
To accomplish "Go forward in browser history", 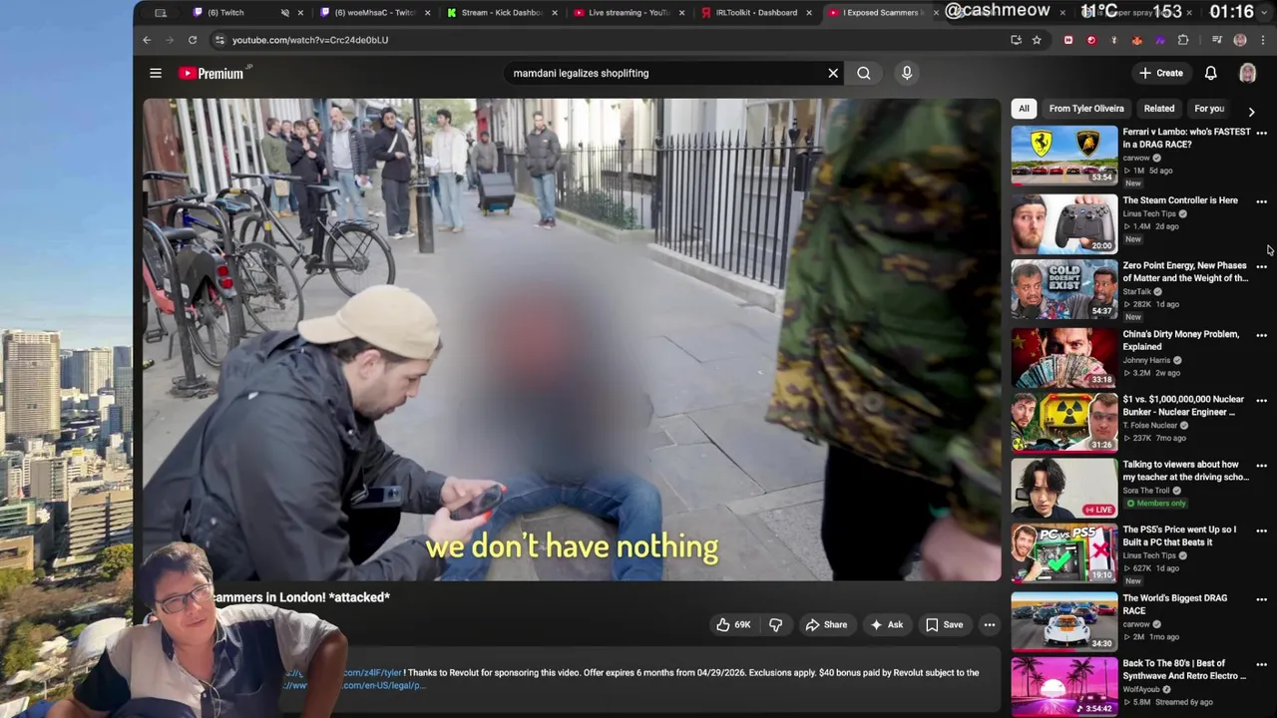I will [x=170, y=40].
